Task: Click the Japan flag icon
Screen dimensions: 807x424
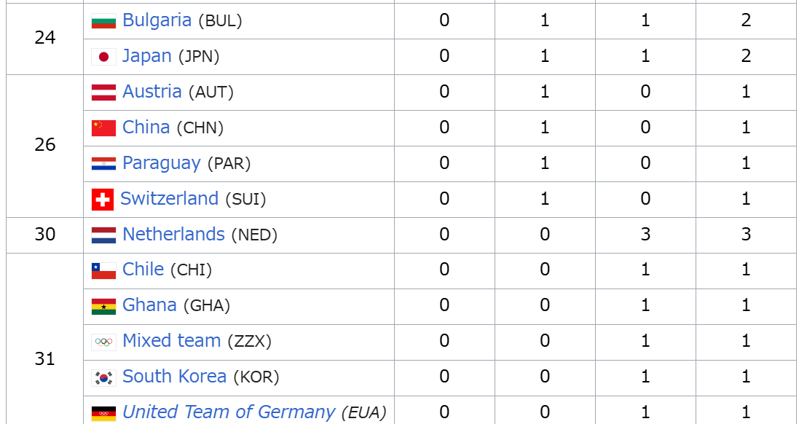Action: (x=103, y=57)
